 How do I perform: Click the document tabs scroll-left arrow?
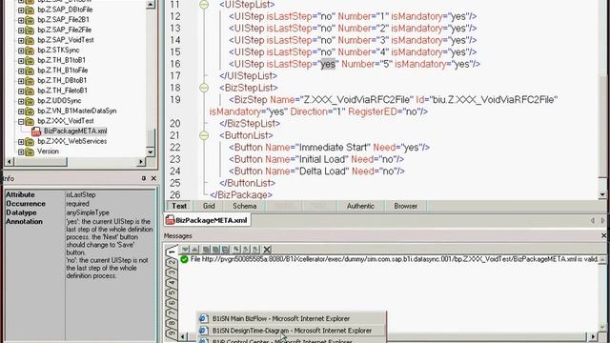[593, 220]
